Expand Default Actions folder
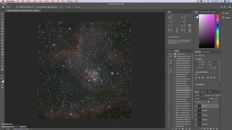Screen dimensions: 232x130 pyautogui.click(x=173, y=54)
